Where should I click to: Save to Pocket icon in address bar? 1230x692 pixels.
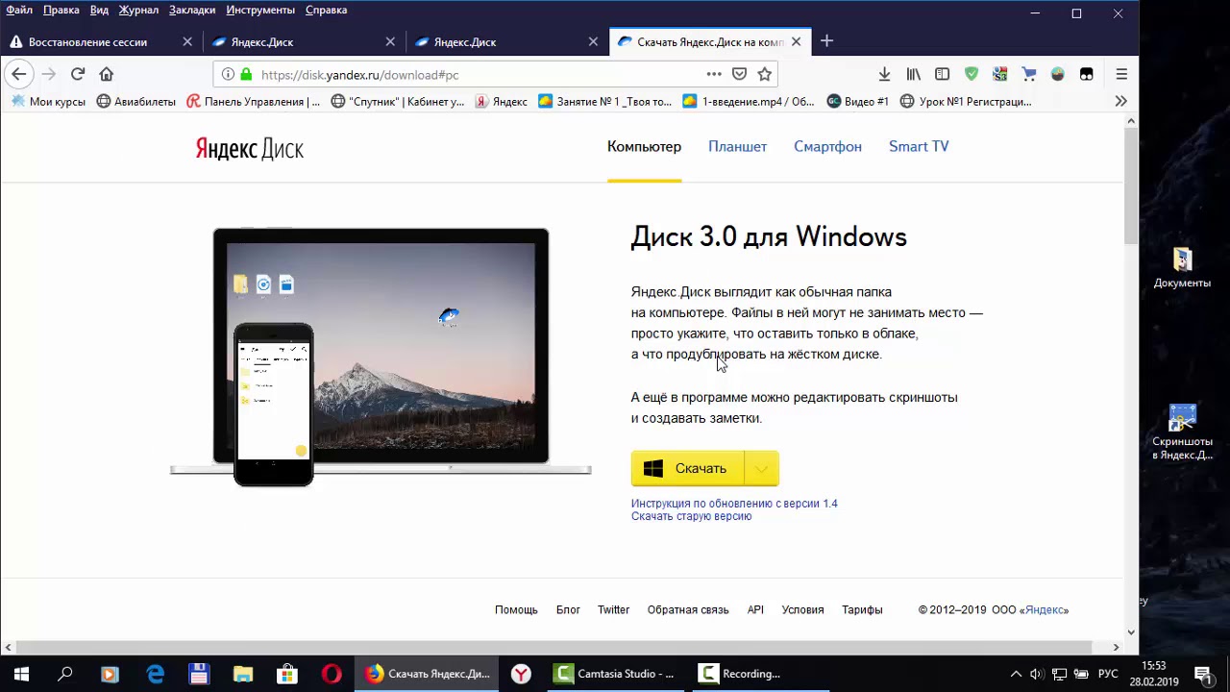pyautogui.click(x=739, y=74)
